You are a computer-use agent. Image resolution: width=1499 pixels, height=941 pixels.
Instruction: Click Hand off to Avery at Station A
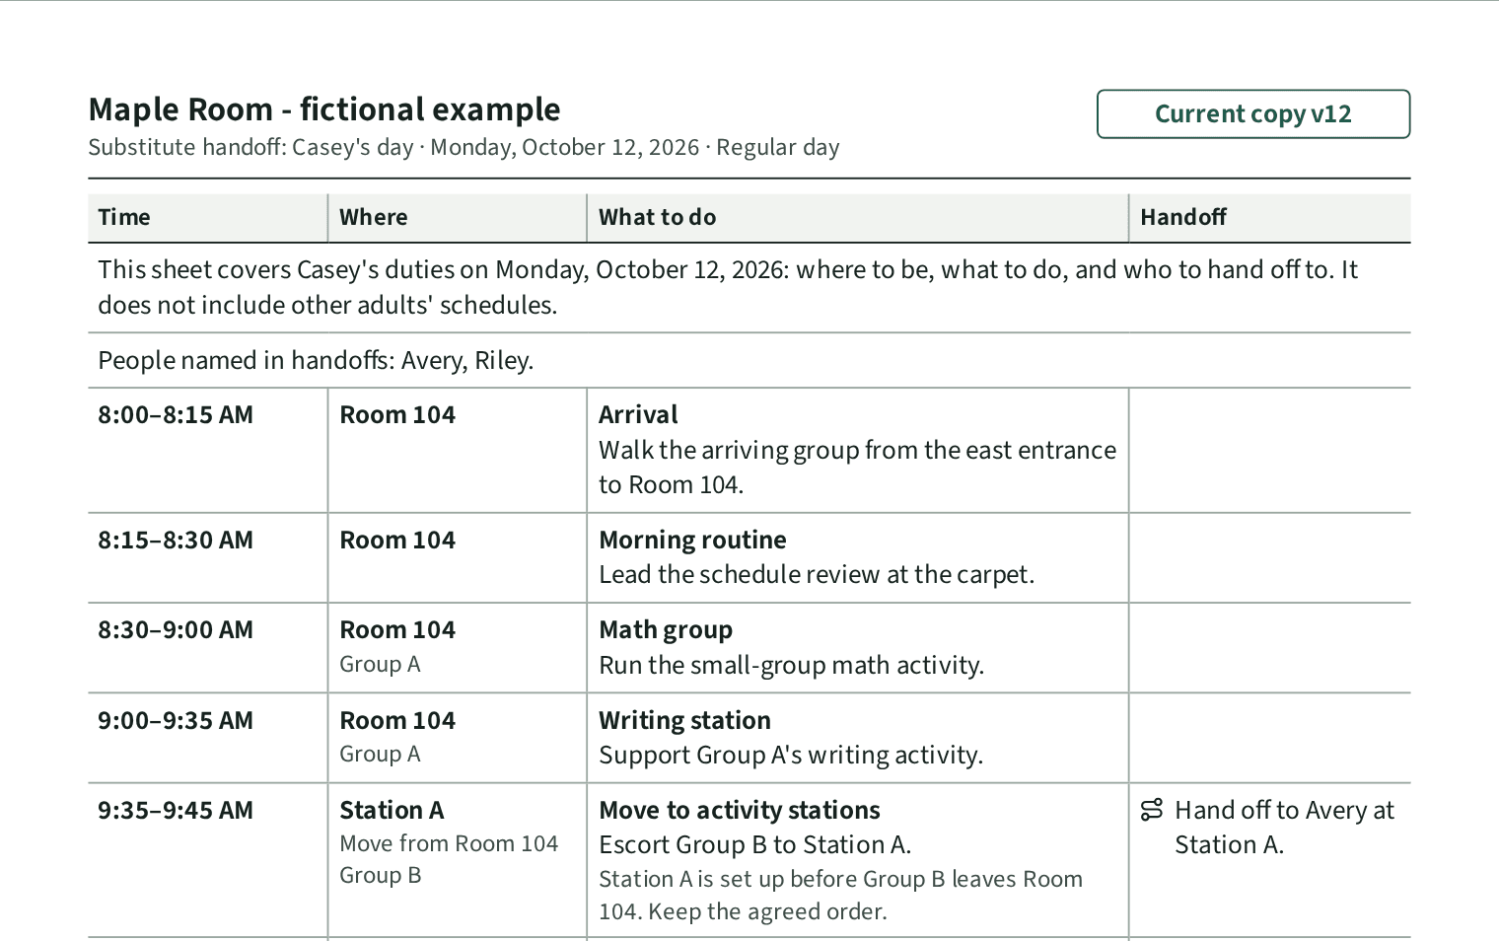click(x=1284, y=828)
